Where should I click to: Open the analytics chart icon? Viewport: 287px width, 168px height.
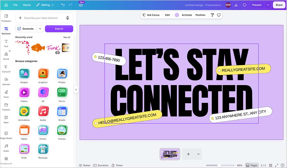(236, 5)
